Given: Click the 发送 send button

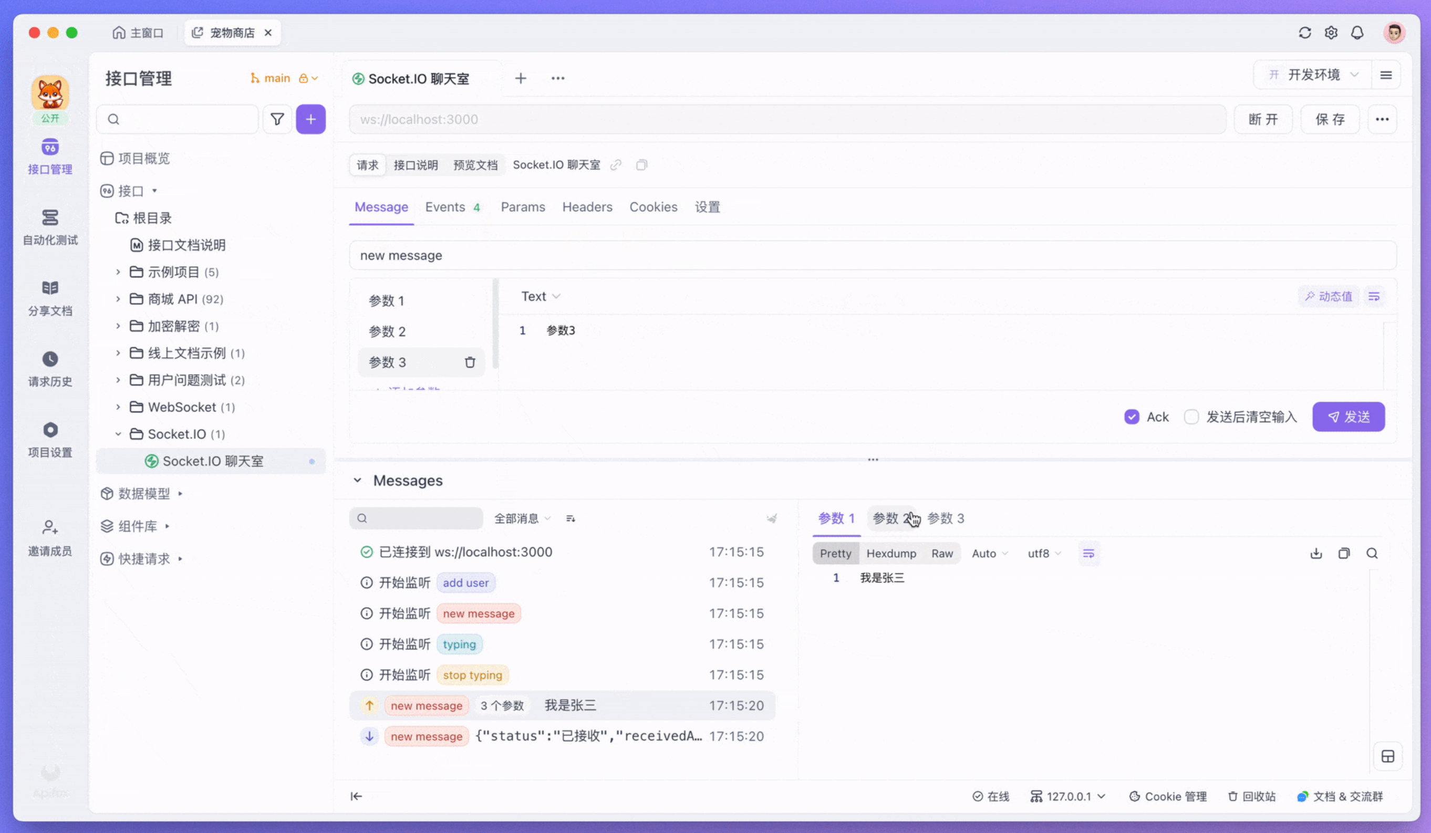Looking at the screenshot, I should [1348, 418].
